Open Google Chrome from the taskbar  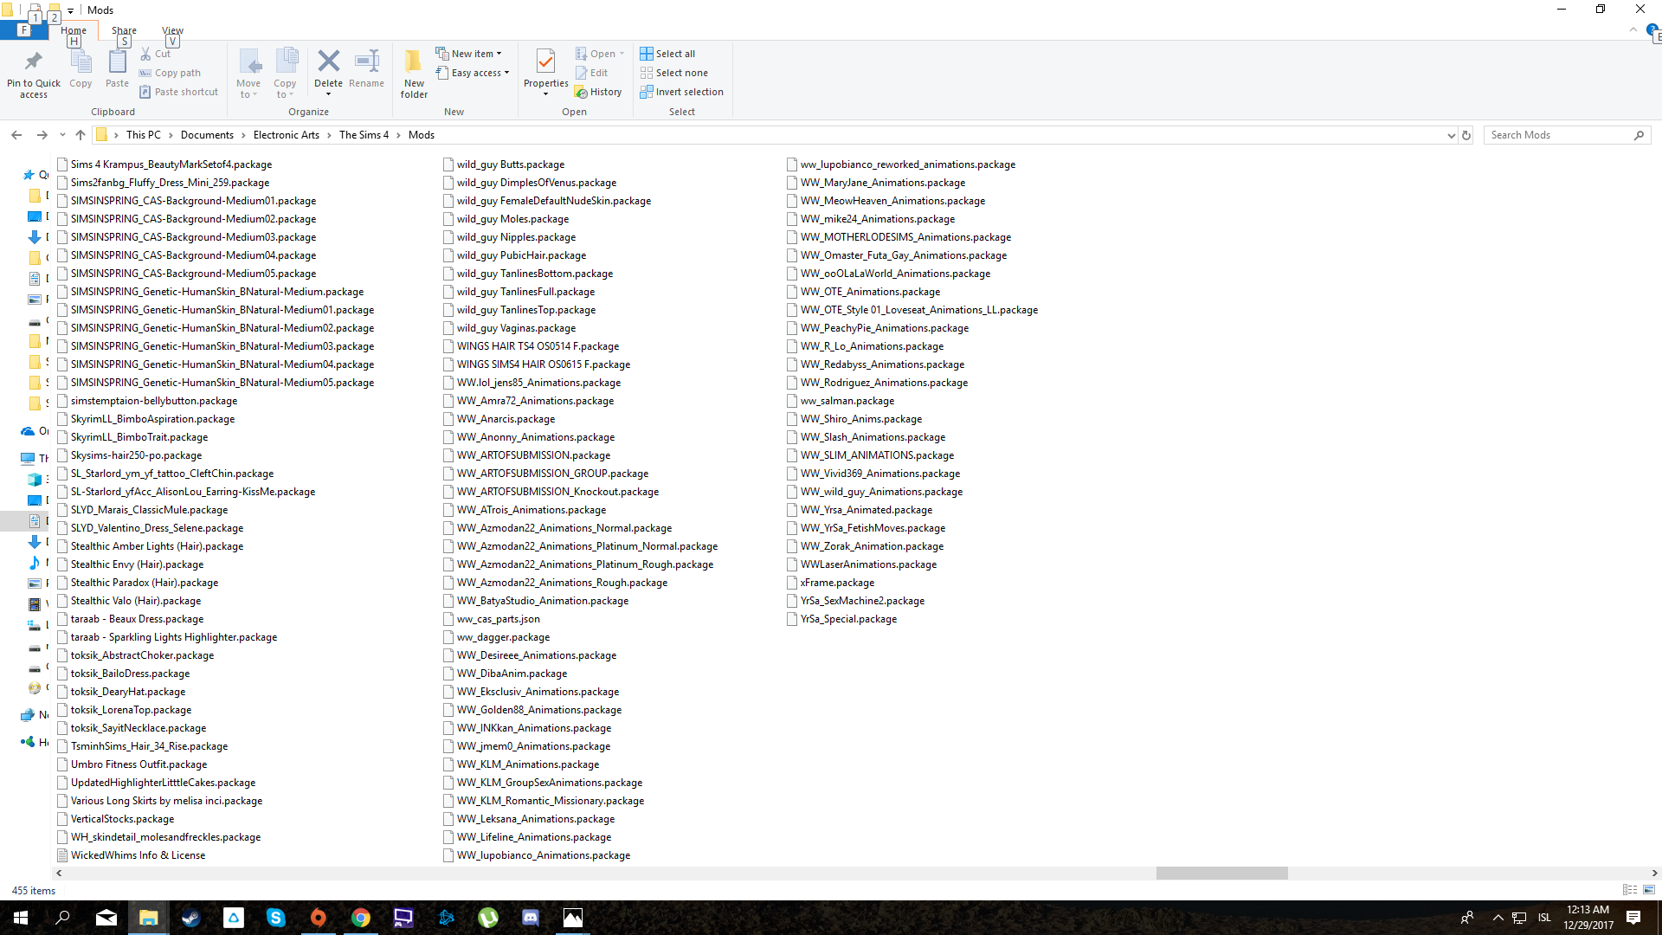[x=360, y=918]
